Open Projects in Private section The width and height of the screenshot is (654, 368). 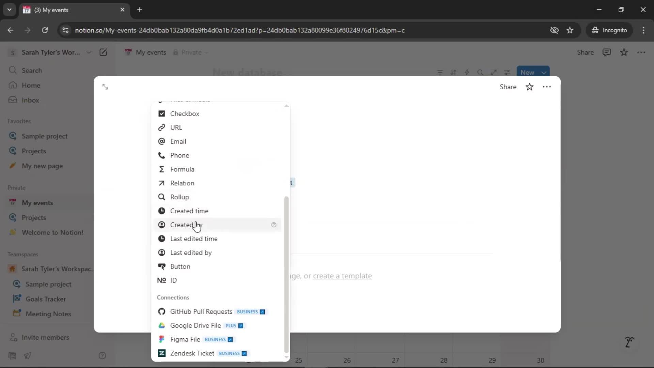click(34, 218)
